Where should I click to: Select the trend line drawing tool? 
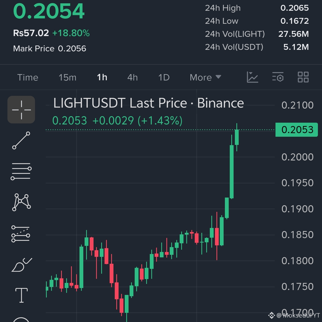pos(21,141)
